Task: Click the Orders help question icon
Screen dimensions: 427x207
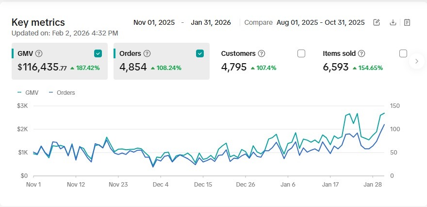Action: coord(147,53)
